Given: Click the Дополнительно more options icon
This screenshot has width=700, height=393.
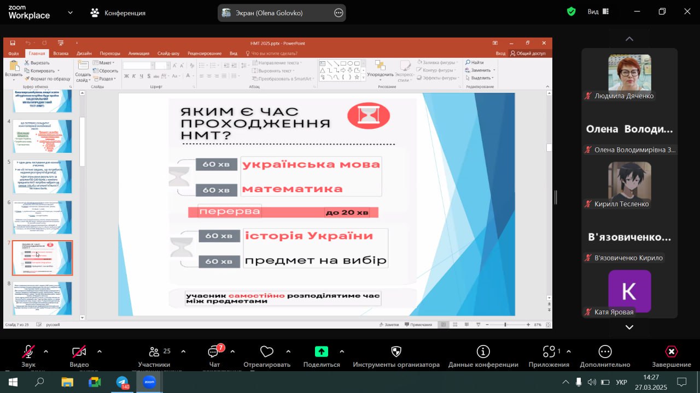Looking at the screenshot, I should 605,352.
